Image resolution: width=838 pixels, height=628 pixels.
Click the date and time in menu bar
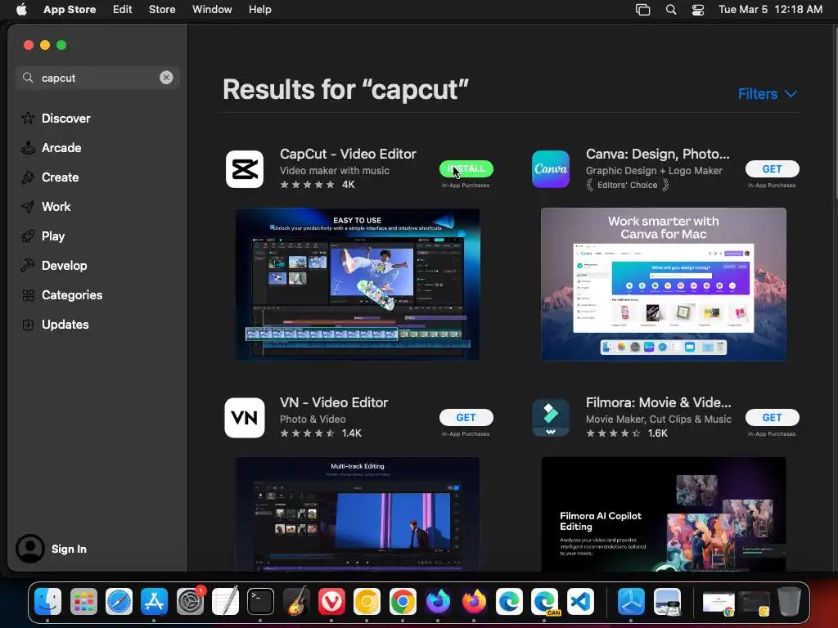[770, 9]
